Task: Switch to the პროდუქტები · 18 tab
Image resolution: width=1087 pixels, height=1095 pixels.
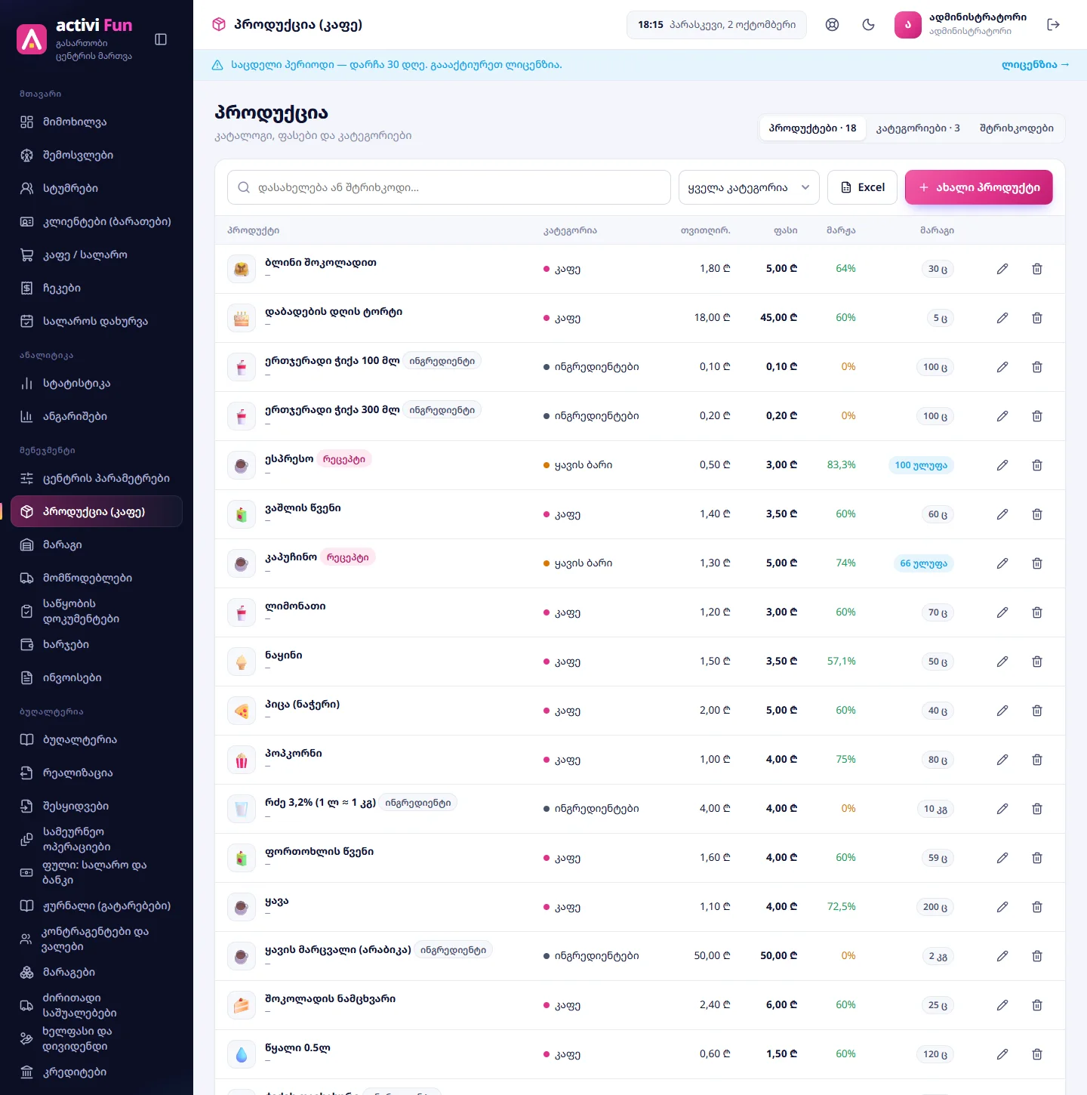Action: tap(812, 128)
